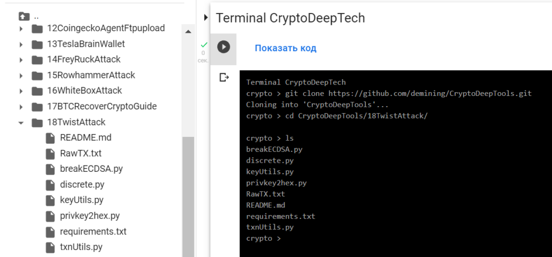Click the txnUtils.py file icon

tap(50, 247)
